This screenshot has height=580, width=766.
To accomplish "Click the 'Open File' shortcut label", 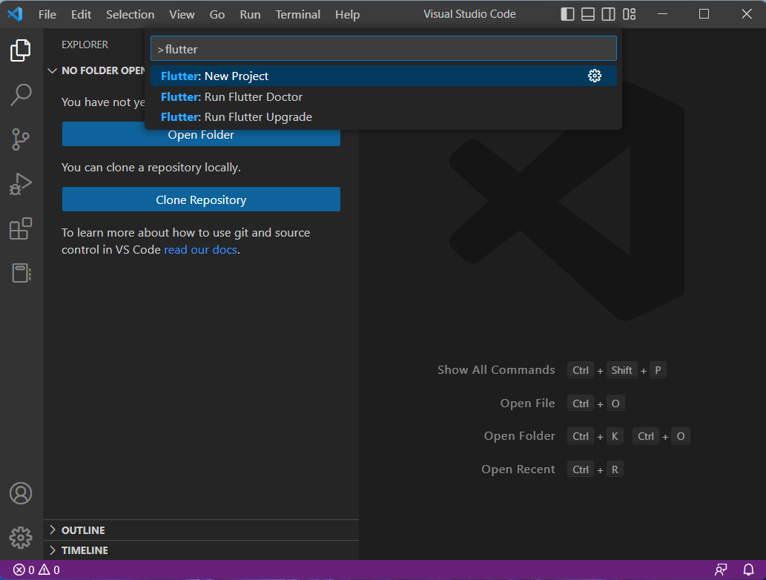I will click(527, 403).
